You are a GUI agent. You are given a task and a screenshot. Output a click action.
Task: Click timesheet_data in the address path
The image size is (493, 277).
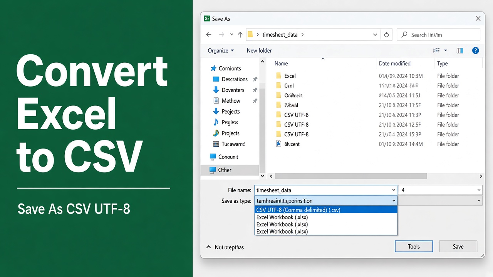click(x=280, y=35)
